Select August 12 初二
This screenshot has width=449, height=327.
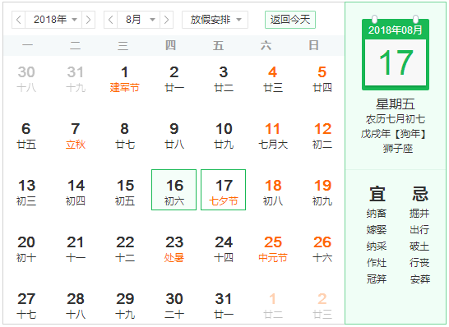pyautogui.click(x=322, y=136)
